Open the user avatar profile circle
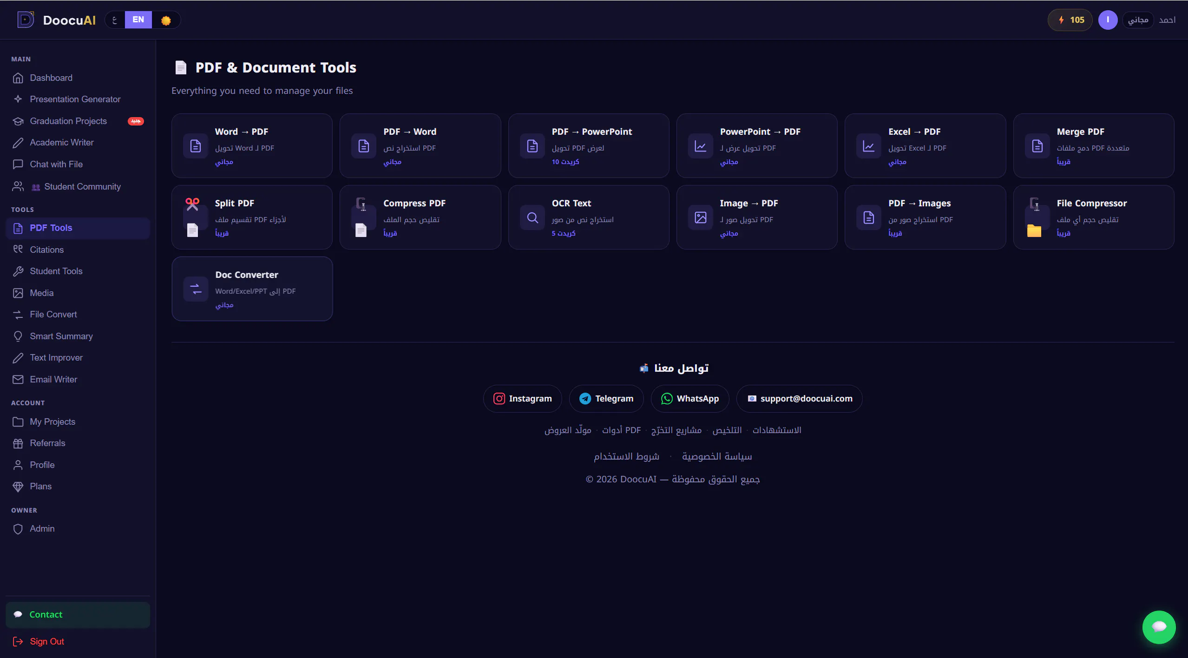The height and width of the screenshot is (658, 1188). [1108, 20]
